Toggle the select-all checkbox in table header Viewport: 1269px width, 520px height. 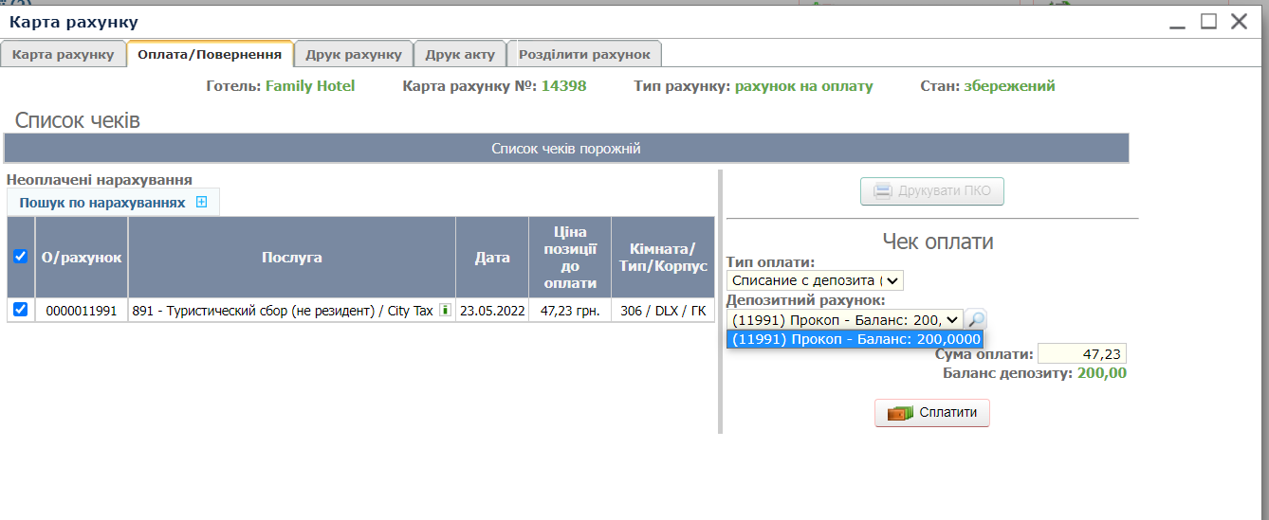[x=21, y=257]
